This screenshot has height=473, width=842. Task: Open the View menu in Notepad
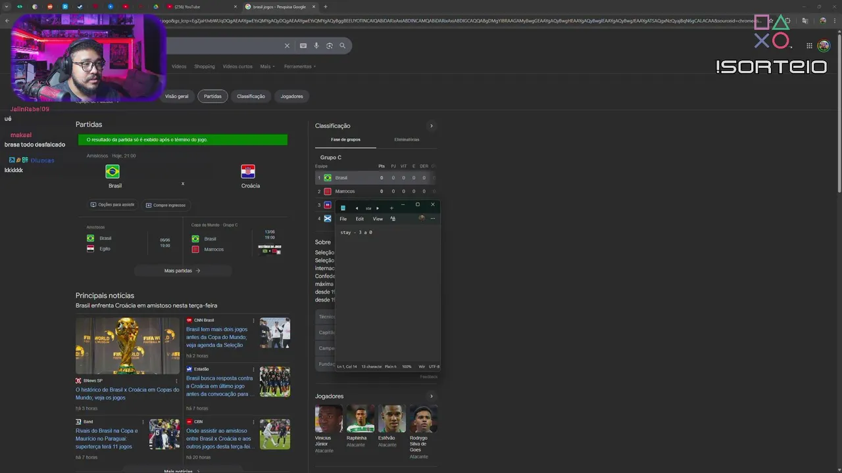click(x=378, y=219)
